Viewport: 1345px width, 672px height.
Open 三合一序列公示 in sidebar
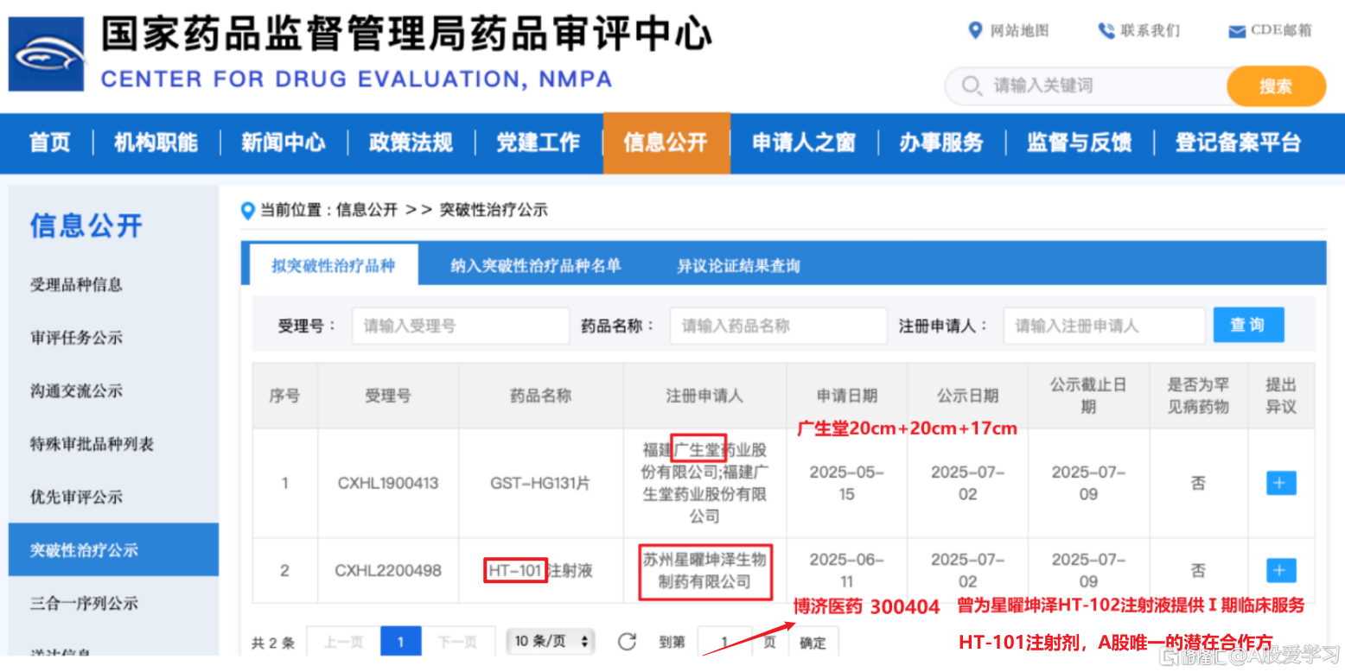85,603
